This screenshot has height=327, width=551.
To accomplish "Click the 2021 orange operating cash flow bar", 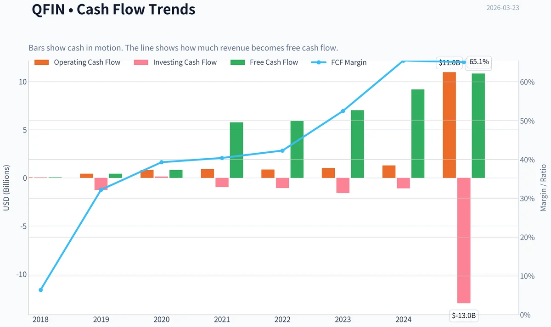I will tap(208, 173).
